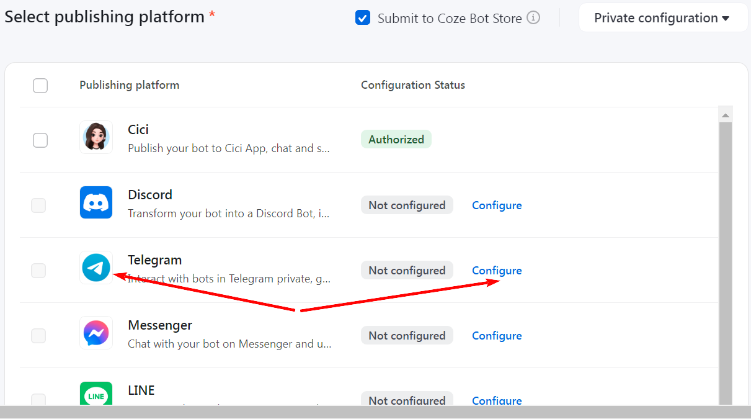Click info icon beside Coze Bot Store
The image size is (751, 419).
click(x=533, y=18)
